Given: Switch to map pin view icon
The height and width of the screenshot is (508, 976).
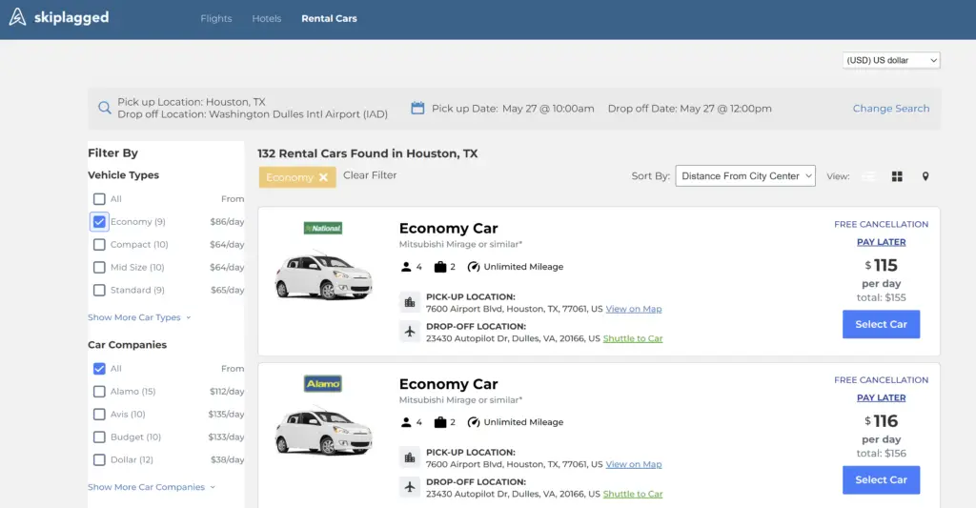Looking at the screenshot, I should (x=925, y=177).
